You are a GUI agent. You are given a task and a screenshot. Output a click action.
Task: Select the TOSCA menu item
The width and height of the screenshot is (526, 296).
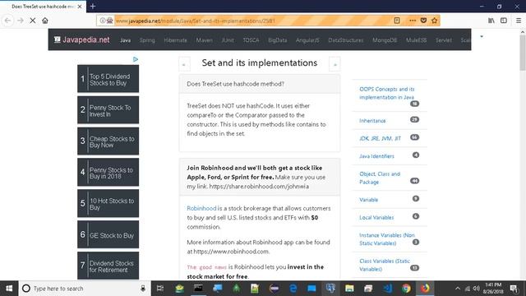[x=251, y=40]
